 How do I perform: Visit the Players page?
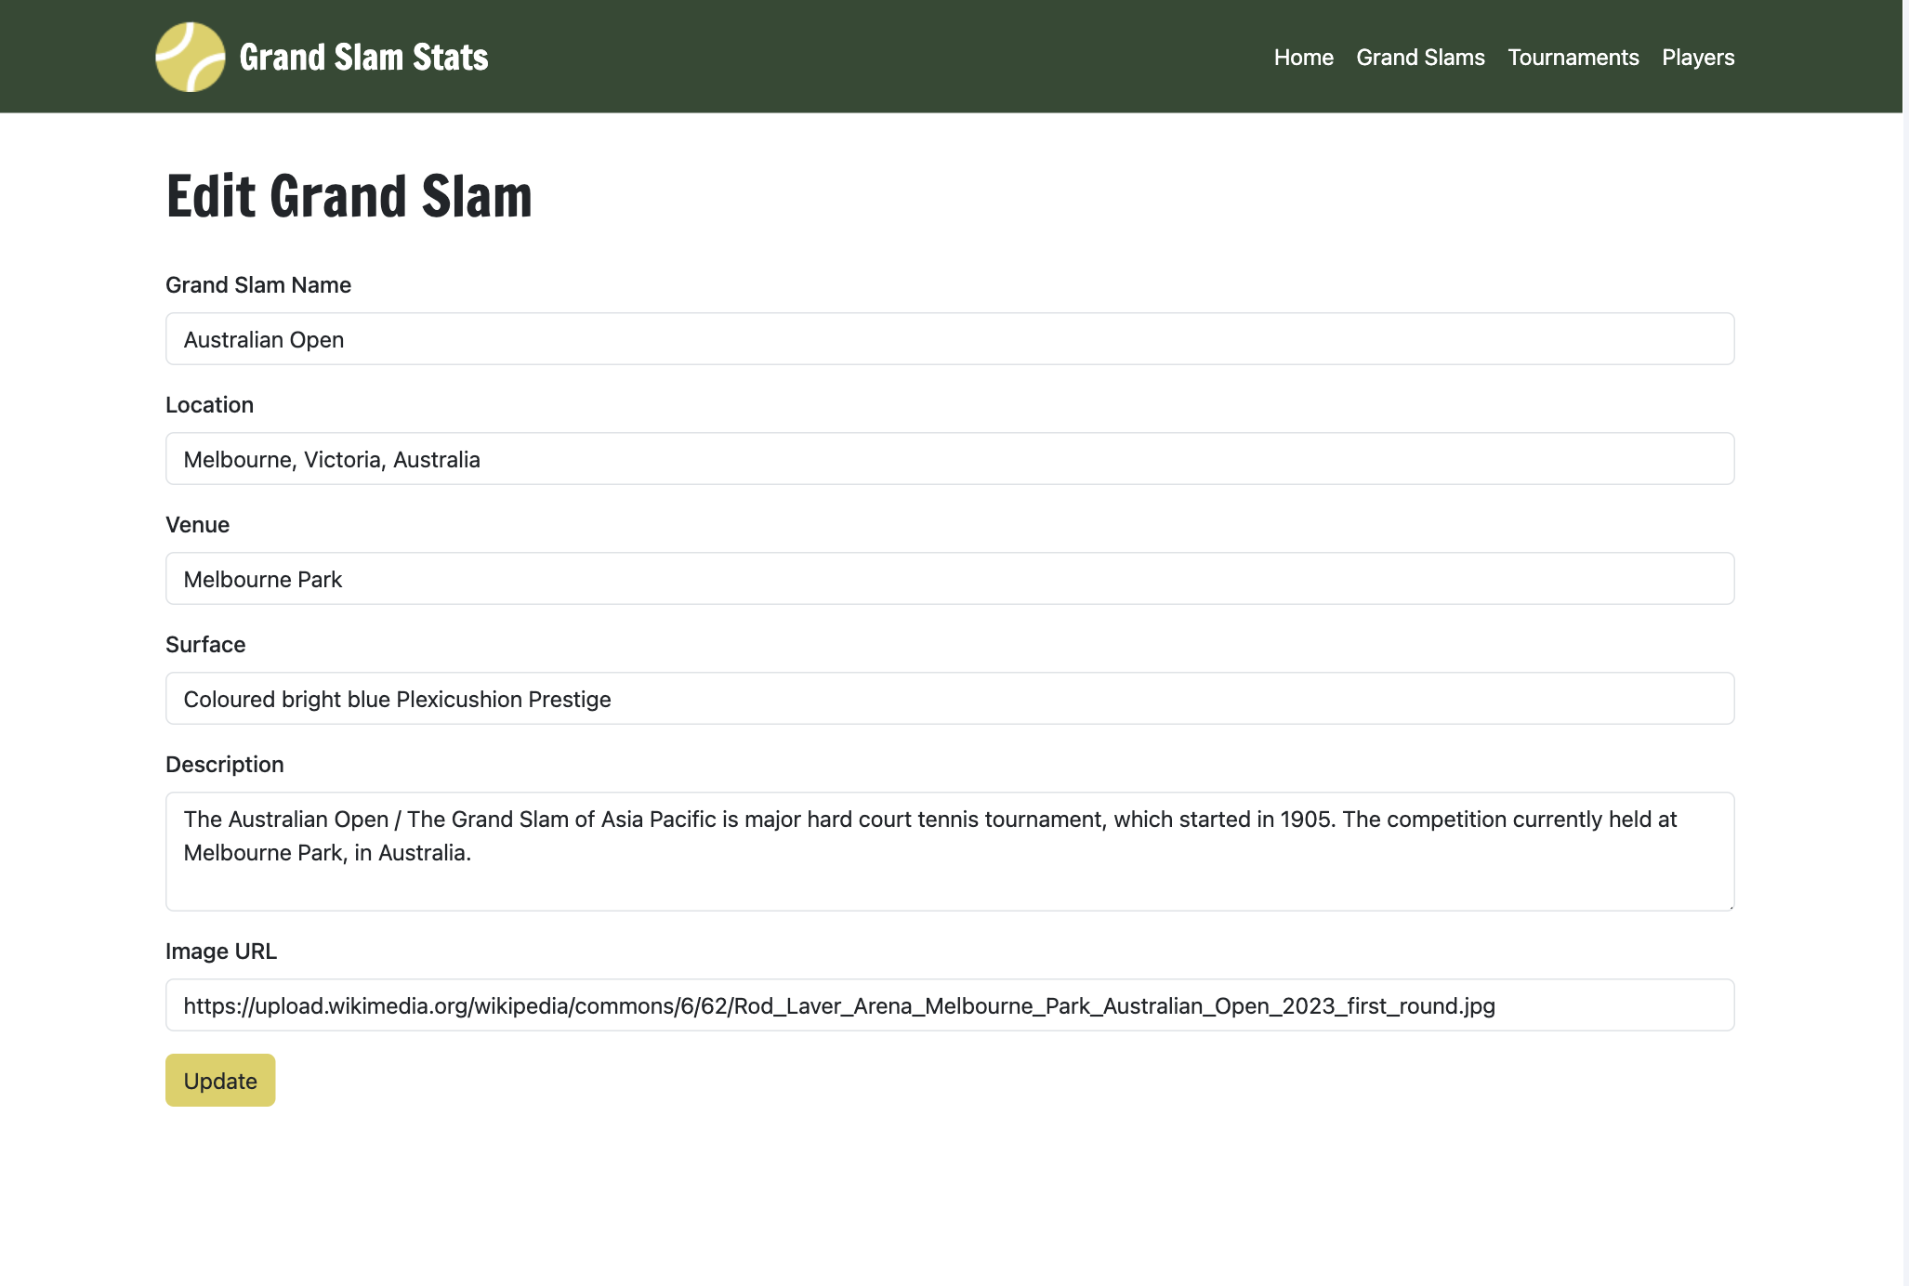point(1698,57)
